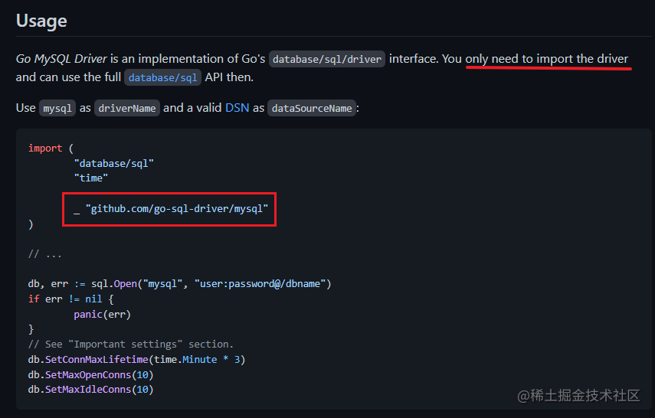Click the "database/sql" import line
Image resolution: width=655 pixels, height=418 pixels.
(x=113, y=163)
